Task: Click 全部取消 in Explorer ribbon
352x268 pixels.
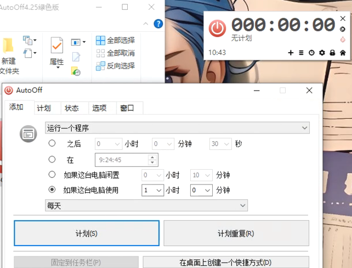Action: click(115, 53)
